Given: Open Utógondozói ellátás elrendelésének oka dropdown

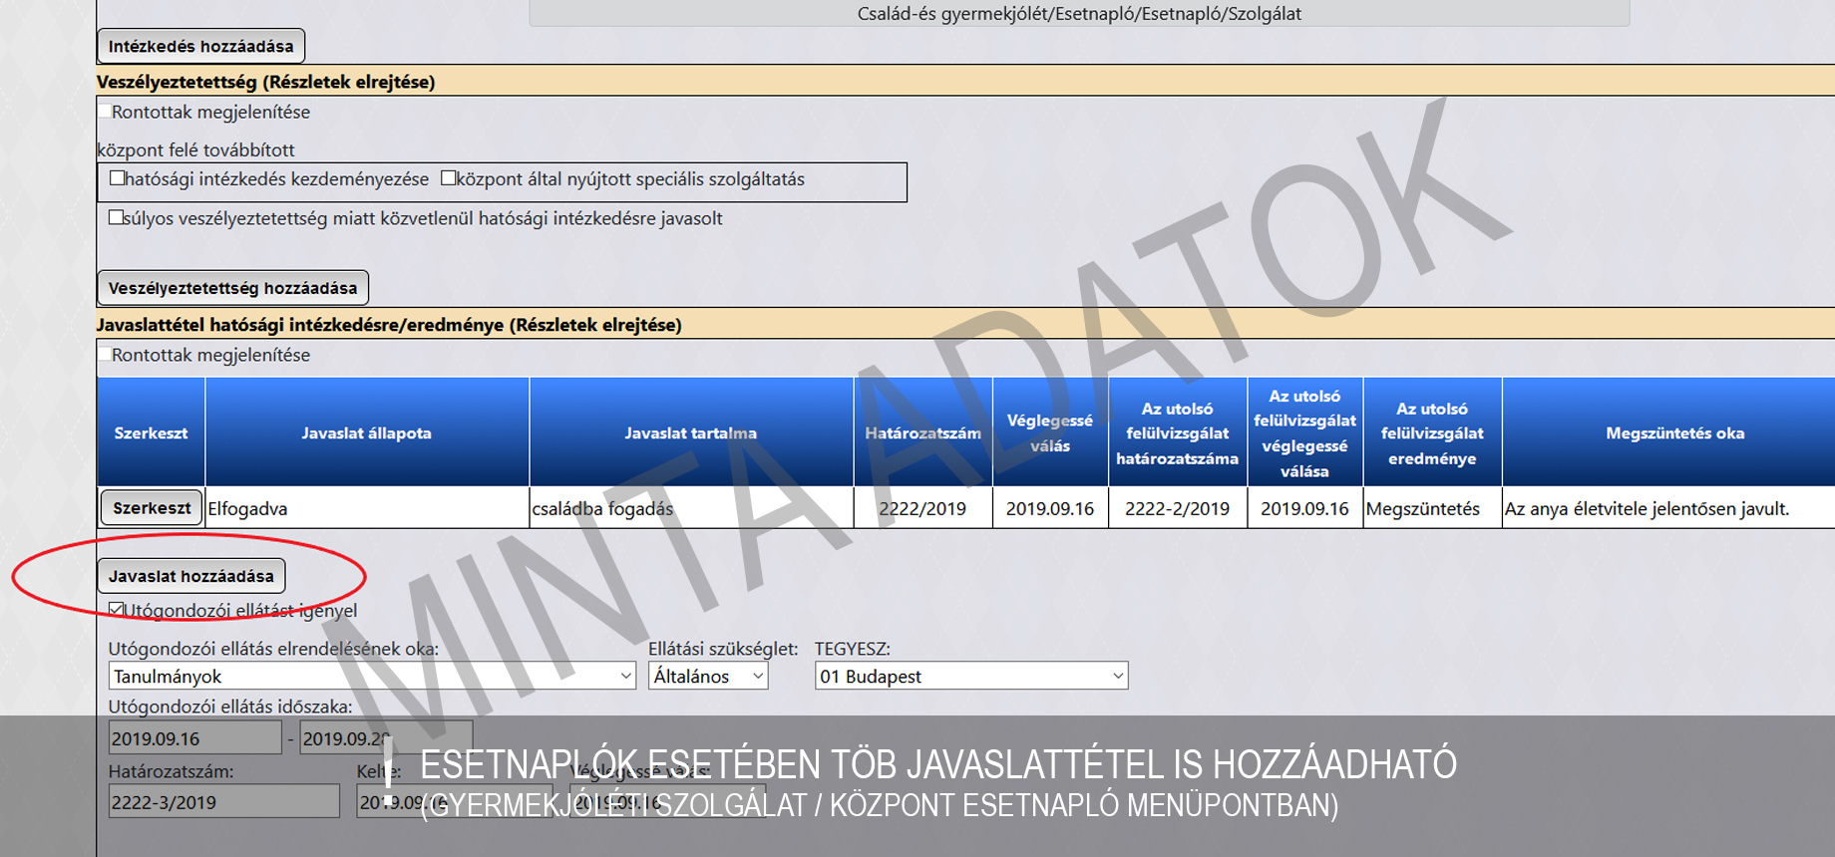Looking at the screenshot, I should tap(372, 676).
